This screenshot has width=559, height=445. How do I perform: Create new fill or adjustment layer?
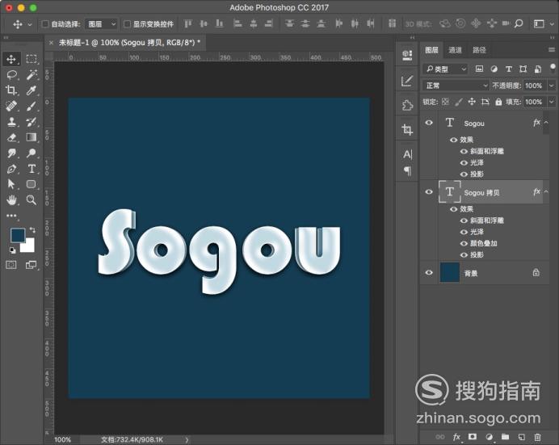490,437
